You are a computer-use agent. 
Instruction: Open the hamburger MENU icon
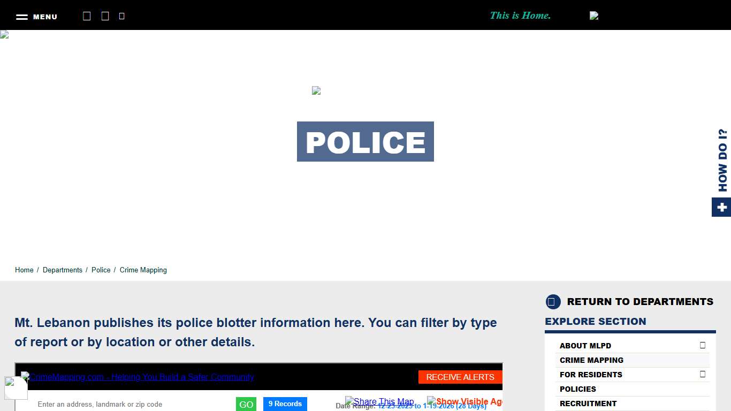tap(22, 17)
